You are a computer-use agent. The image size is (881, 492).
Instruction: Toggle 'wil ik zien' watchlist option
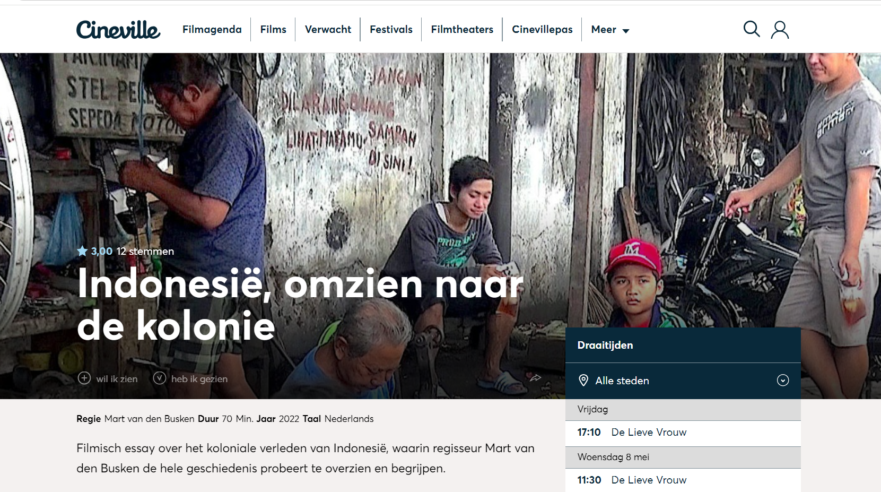click(x=108, y=378)
